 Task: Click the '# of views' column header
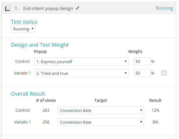(46, 100)
